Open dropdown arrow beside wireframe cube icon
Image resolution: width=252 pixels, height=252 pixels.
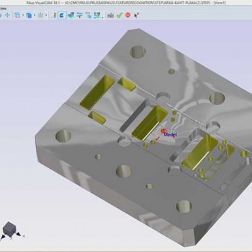click(23, 15)
